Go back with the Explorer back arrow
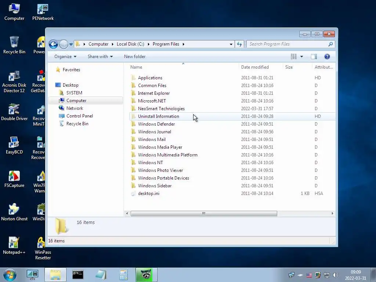This screenshot has height=282, width=376. coord(53,44)
